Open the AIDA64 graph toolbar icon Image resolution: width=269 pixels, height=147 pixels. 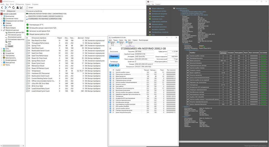point(21,8)
